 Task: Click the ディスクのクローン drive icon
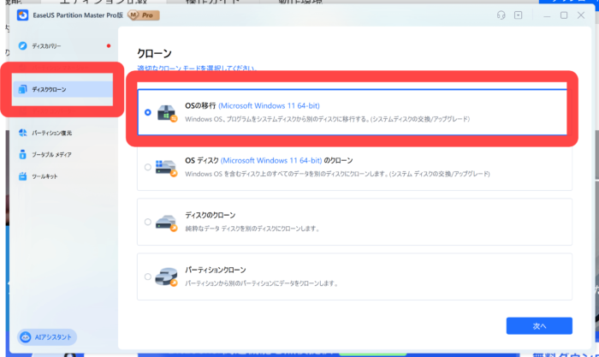[x=166, y=223]
